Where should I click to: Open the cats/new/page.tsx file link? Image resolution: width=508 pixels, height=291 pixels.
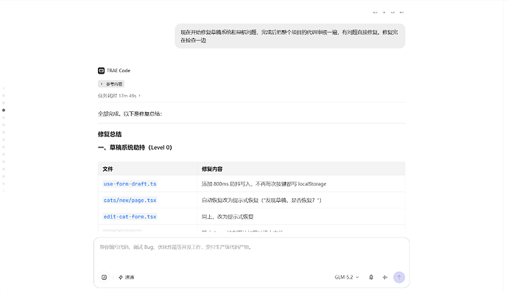[130, 200]
